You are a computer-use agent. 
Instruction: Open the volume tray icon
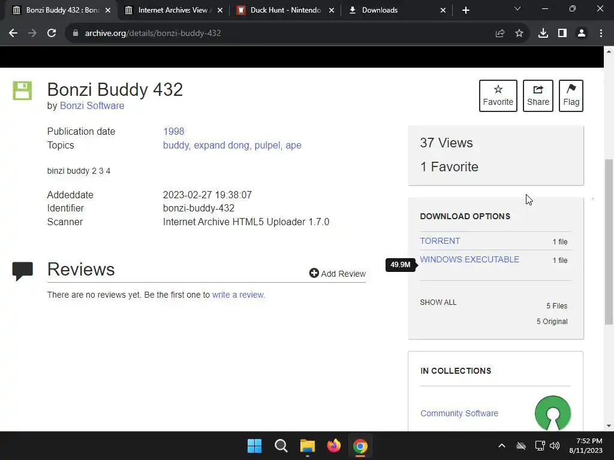[x=555, y=446]
